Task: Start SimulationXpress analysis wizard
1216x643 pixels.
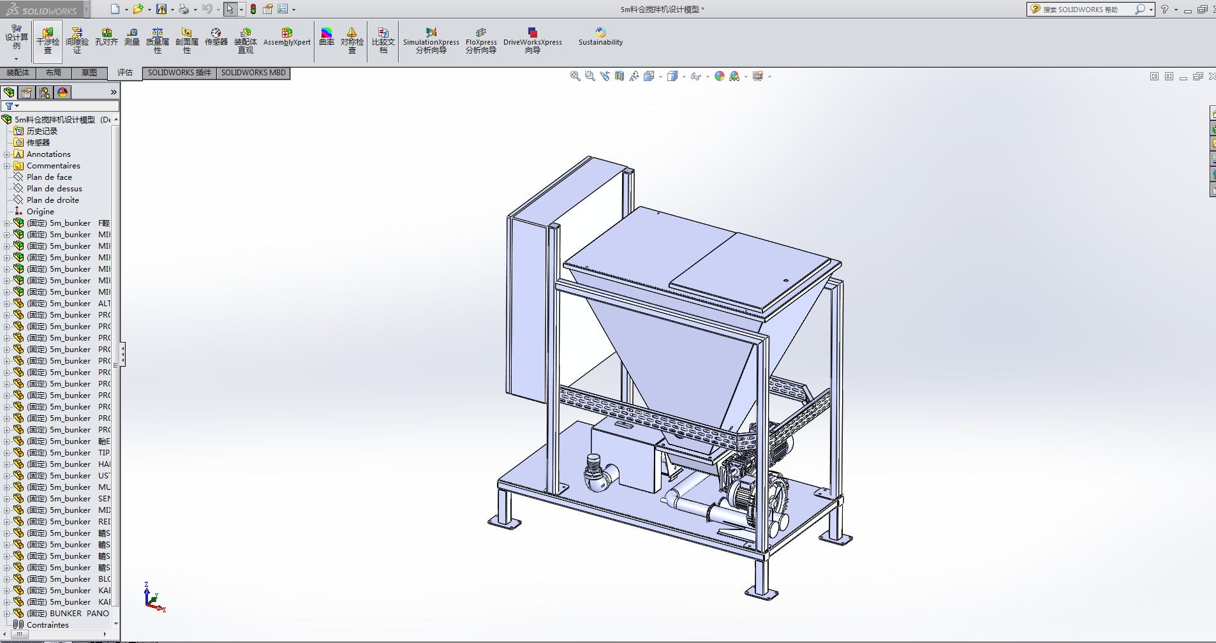Action: click(x=431, y=40)
